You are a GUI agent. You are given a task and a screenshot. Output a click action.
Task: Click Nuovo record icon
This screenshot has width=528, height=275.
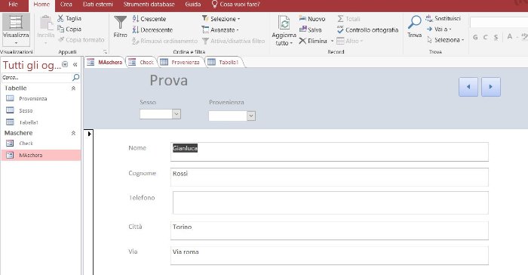click(x=302, y=19)
